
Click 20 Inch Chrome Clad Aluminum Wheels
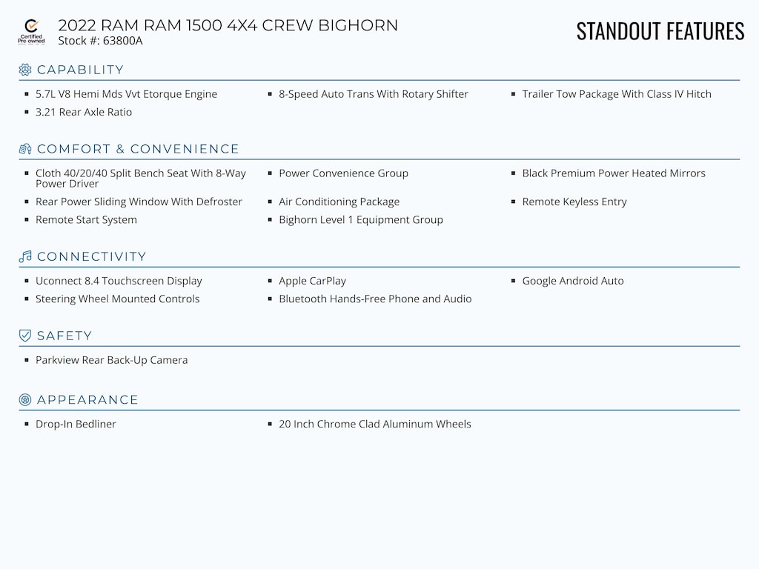374,425
